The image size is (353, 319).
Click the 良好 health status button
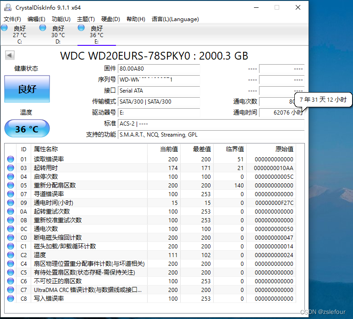point(27,89)
